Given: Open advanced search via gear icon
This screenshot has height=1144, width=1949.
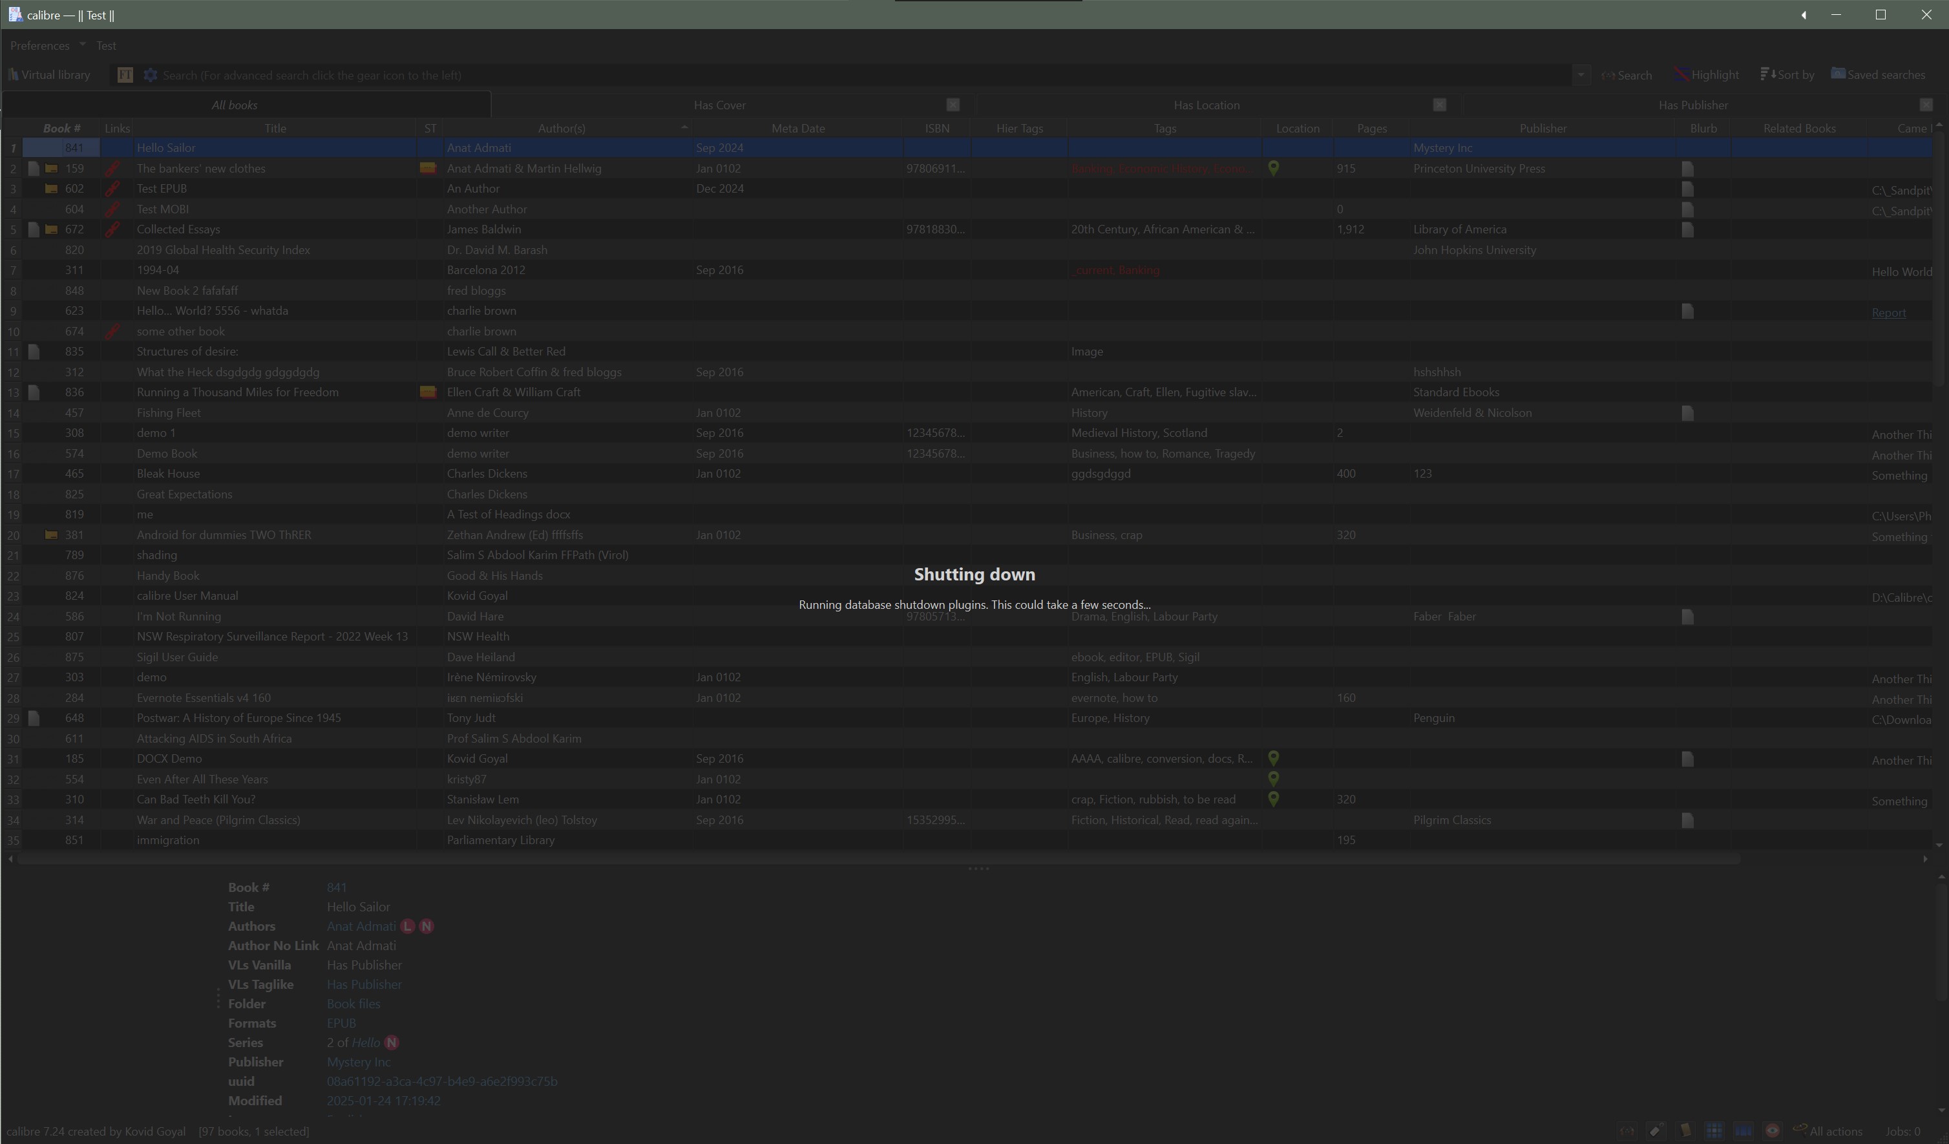Looking at the screenshot, I should coord(150,75).
